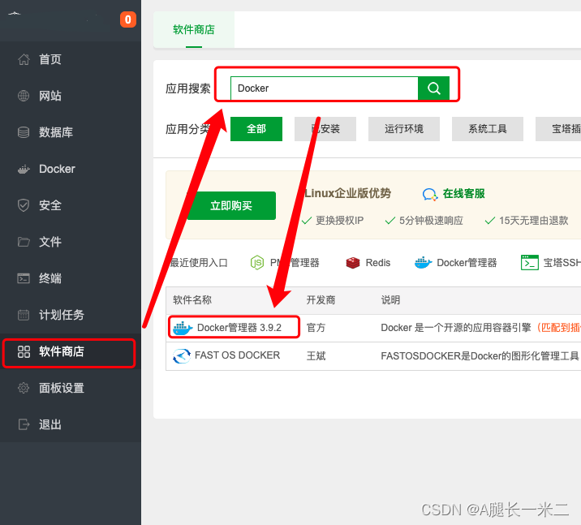Click the Linux企业版优势 heading
Image resolution: width=581 pixels, height=525 pixels.
pos(347,193)
